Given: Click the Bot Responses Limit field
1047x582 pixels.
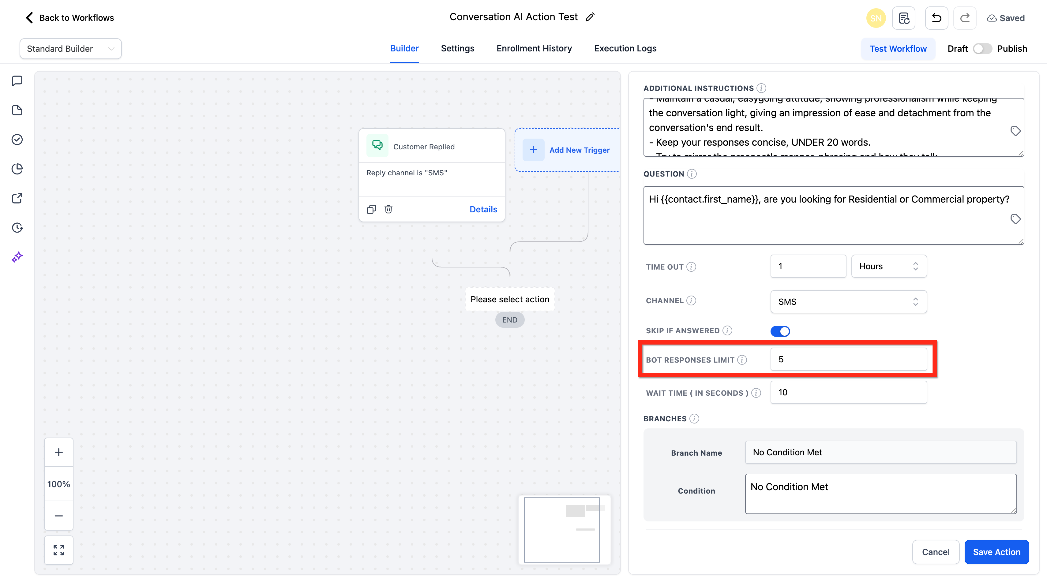Looking at the screenshot, I should [x=848, y=359].
